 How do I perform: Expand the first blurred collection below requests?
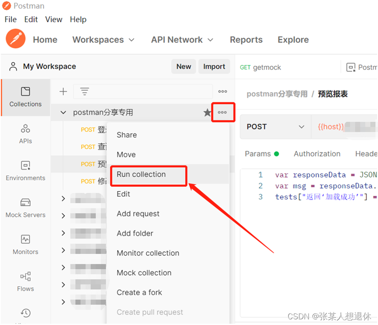63,198
